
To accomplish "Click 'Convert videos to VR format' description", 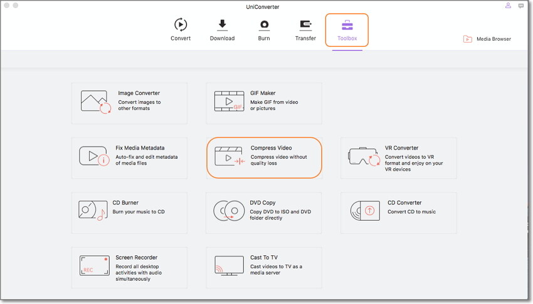I will [414, 163].
